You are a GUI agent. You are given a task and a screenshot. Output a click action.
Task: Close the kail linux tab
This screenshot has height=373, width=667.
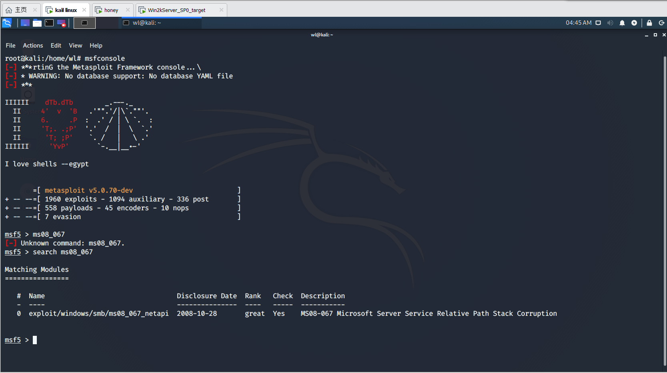pyautogui.click(x=84, y=10)
